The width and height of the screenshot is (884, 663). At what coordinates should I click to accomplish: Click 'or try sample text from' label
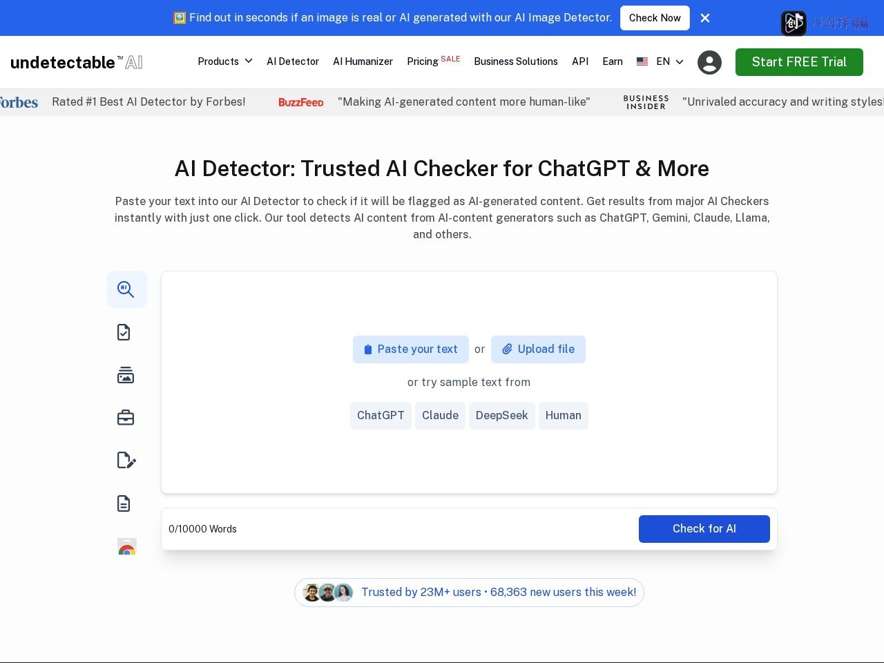coord(469,383)
